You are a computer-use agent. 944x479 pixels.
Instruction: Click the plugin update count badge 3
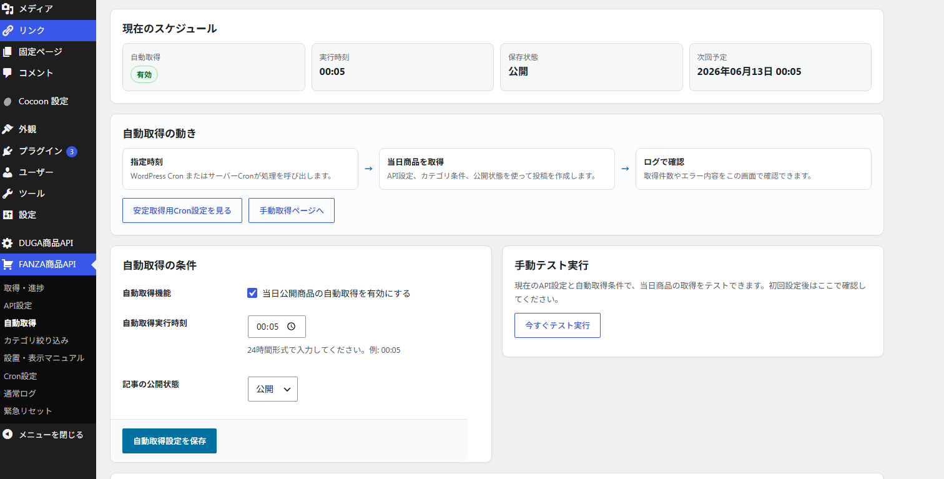point(72,151)
